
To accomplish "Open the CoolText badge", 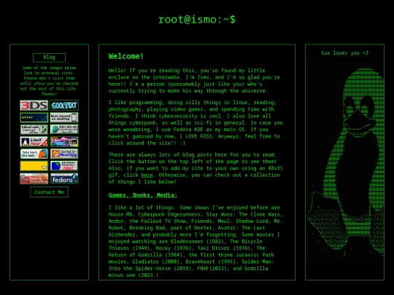I will 64,106.
